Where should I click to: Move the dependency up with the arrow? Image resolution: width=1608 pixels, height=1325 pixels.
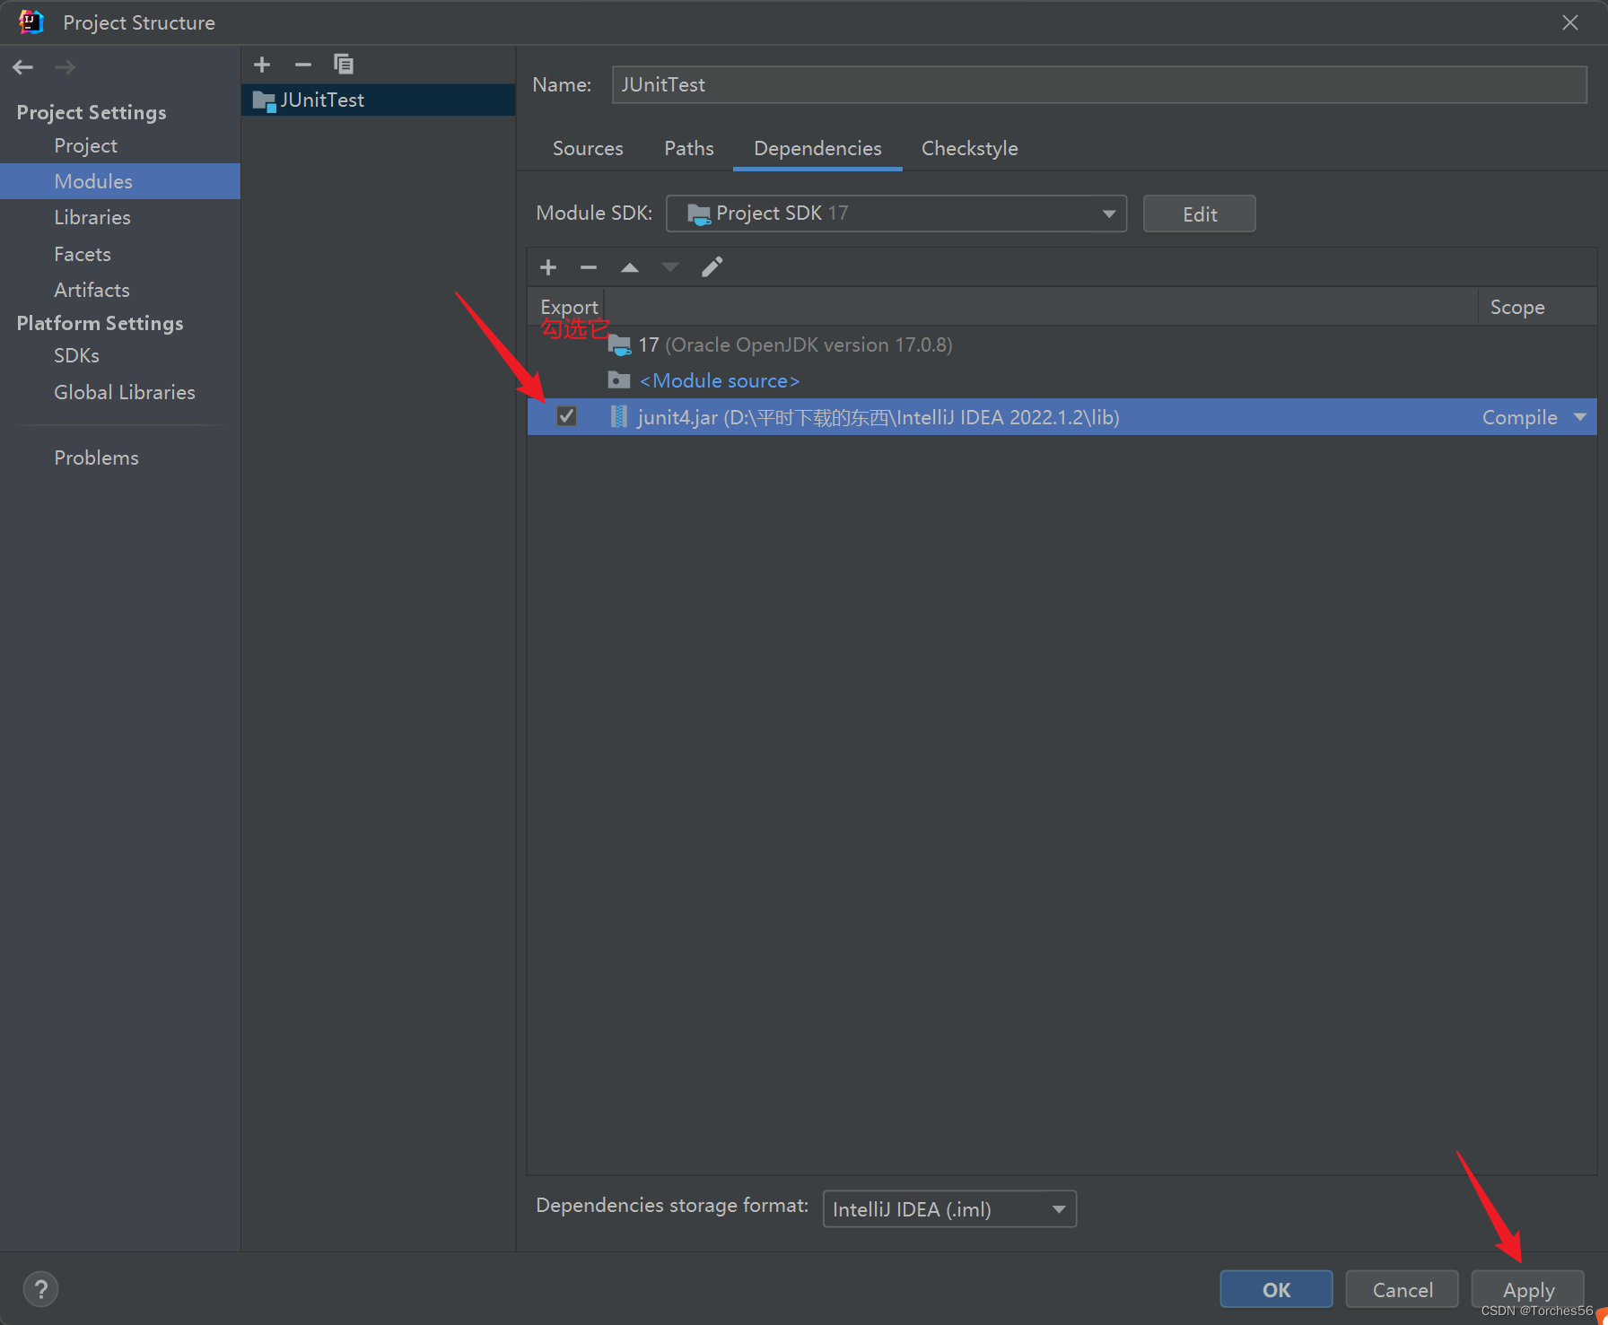pyautogui.click(x=630, y=267)
